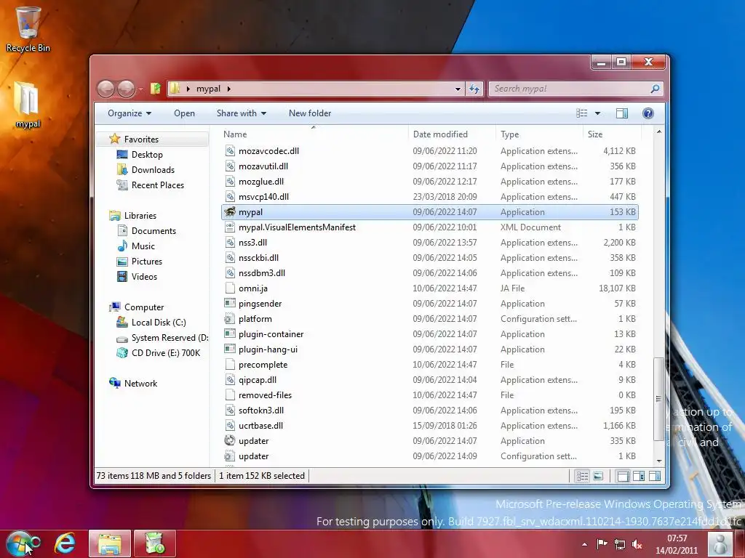Click the search magnifier icon
The width and height of the screenshot is (745, 558).
pos(656,89)
